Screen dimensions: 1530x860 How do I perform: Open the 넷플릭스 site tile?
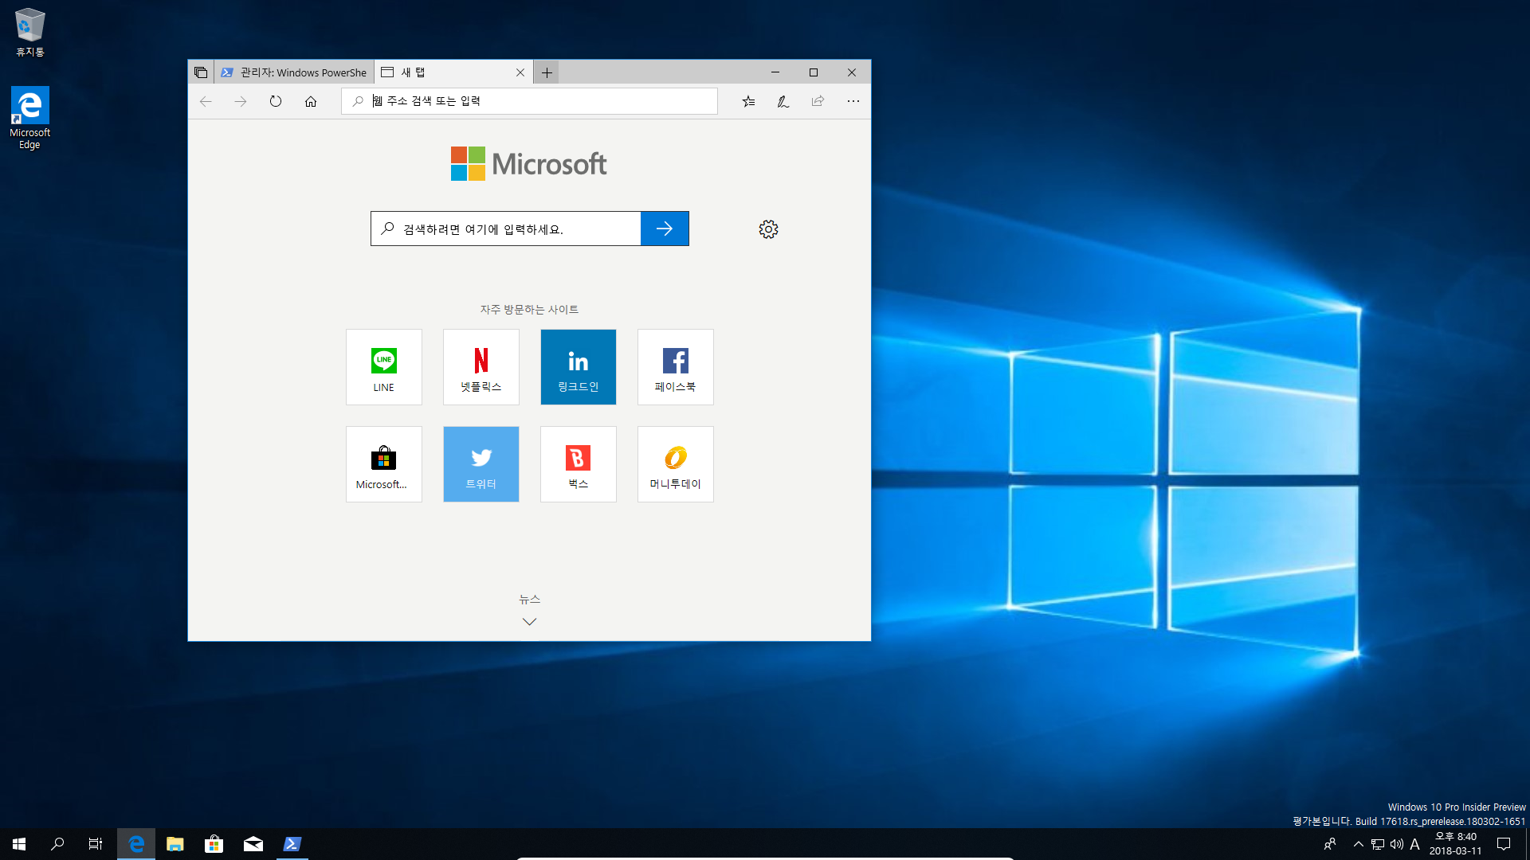pos(481,367)
